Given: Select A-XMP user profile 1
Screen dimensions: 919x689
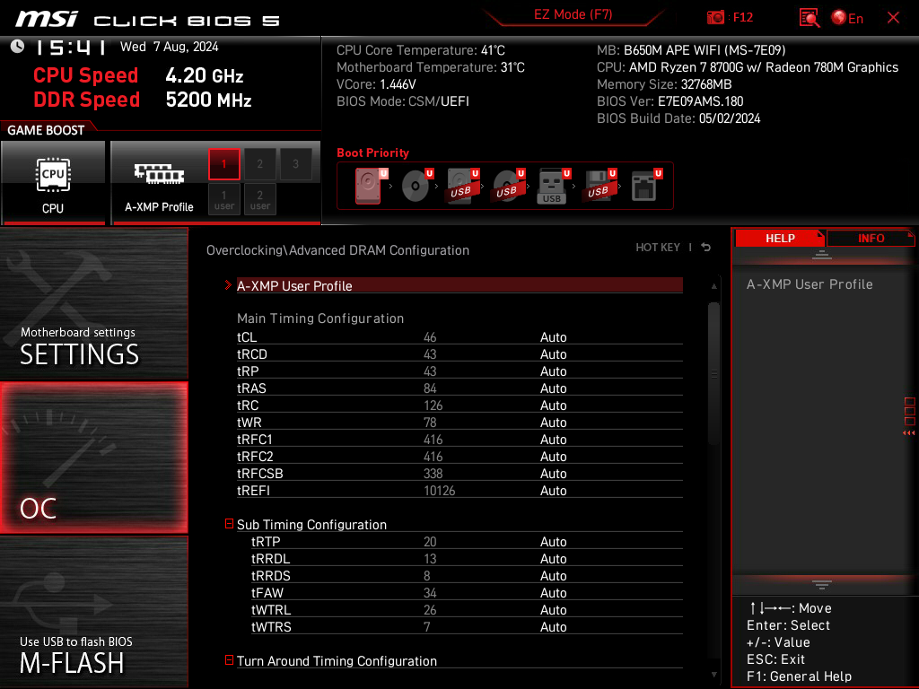Looking at the screenshot, I should point(223,200).
